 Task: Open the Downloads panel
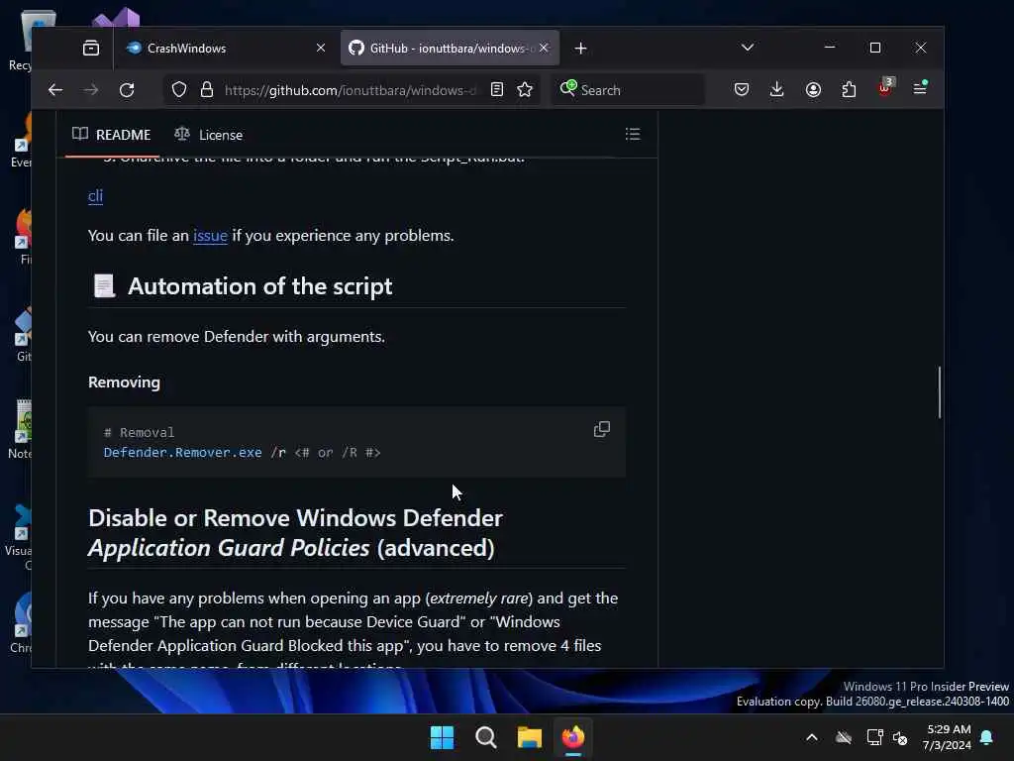coord(776,89)
